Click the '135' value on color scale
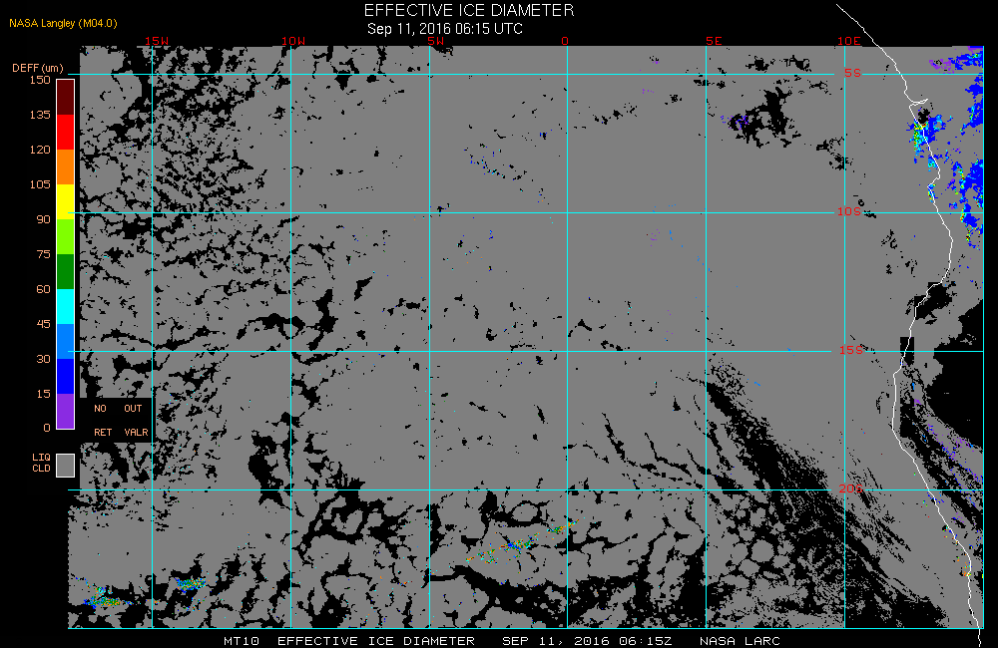 [x=40, y=115]
